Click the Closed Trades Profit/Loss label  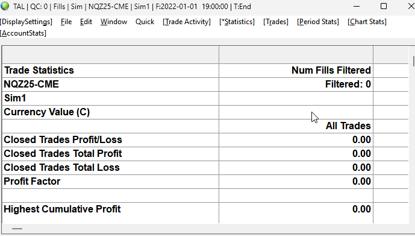[x=63, y=140]
